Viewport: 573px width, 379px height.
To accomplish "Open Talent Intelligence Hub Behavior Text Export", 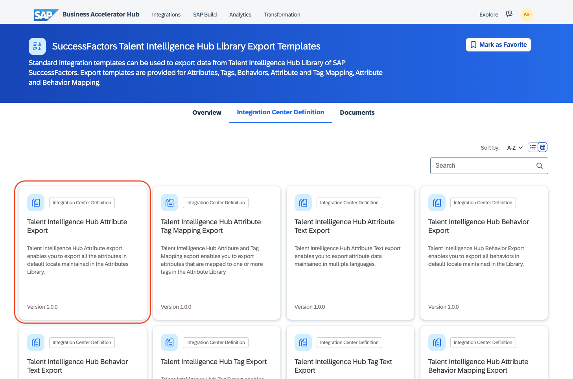I will pos(77,366).
